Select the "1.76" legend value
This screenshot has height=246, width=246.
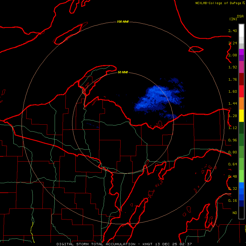(x=233, y=79)
